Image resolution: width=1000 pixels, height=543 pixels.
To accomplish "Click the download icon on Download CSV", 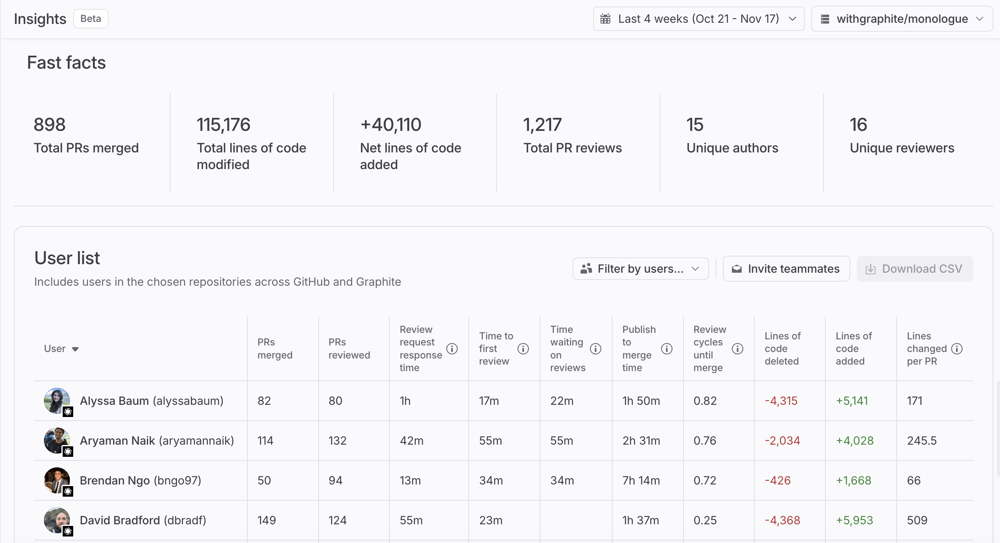I will pyautogui.click(x=871, y=269).
